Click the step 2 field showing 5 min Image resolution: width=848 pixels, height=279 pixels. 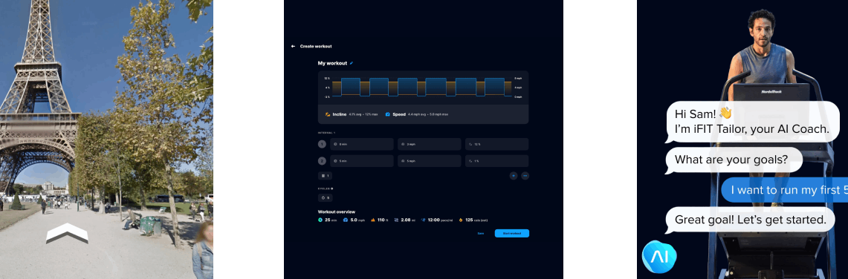click(x=362, y=161)
